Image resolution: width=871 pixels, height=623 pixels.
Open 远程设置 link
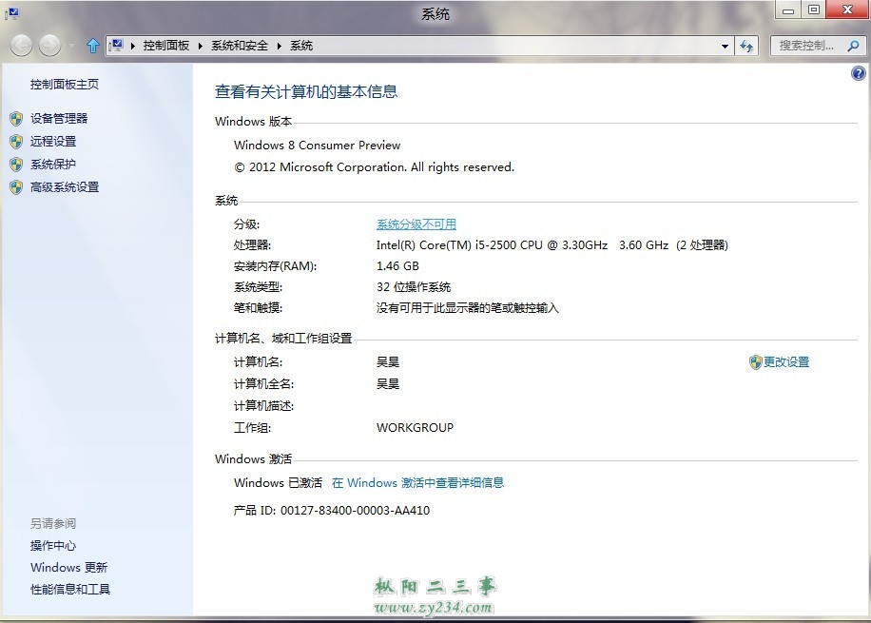(52, 141)
